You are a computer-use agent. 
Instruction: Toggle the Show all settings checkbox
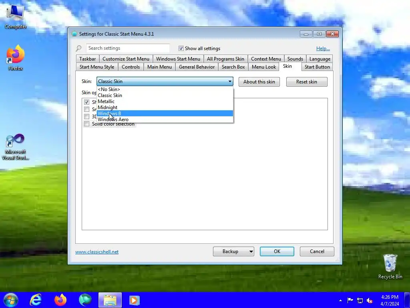coord(181,49)
